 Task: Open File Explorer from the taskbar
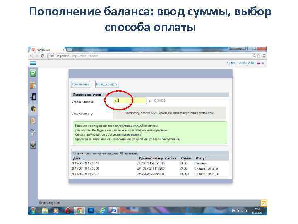click(x=45, y=211)
